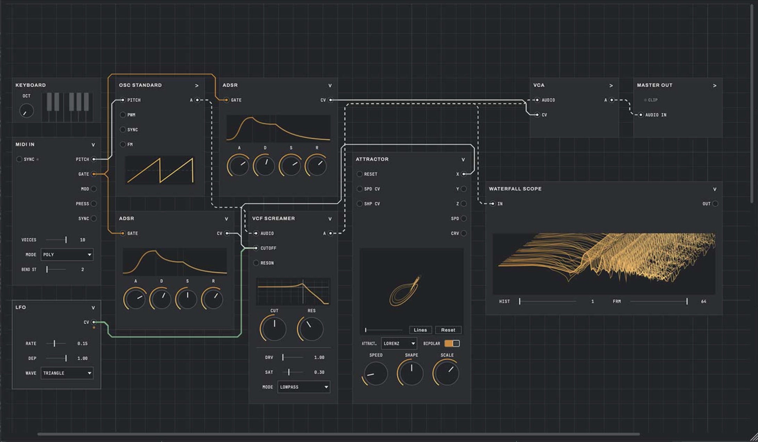Click the LFO CV output port

(x=94, y=322)
